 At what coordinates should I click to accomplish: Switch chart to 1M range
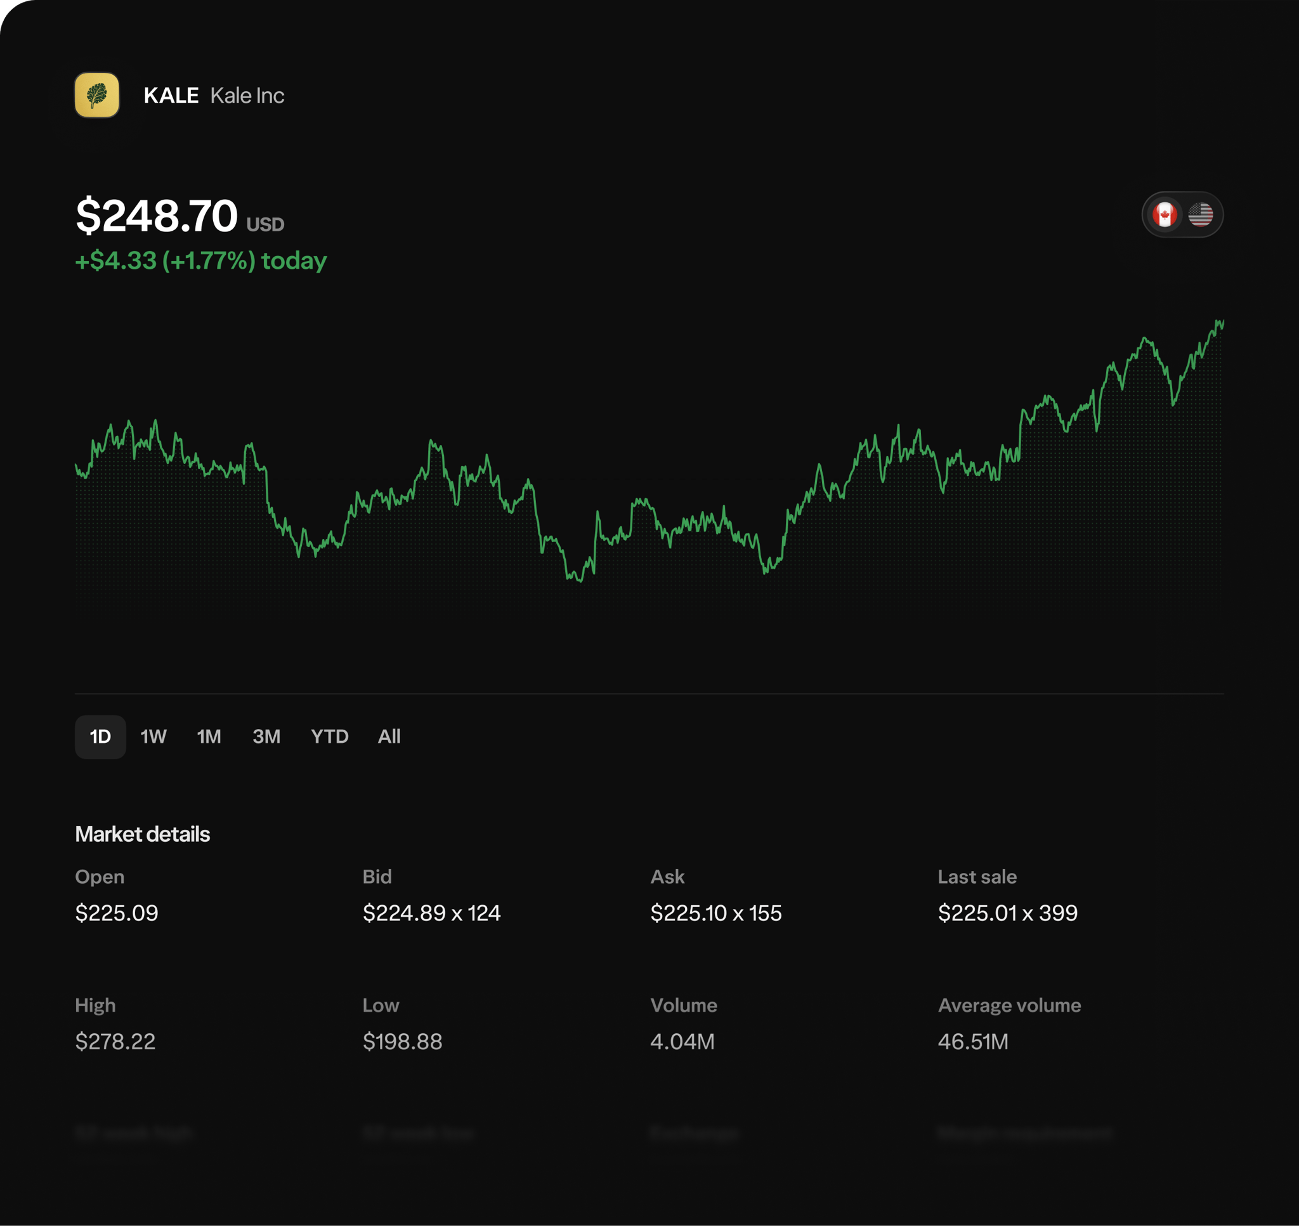tap(209, 737)
